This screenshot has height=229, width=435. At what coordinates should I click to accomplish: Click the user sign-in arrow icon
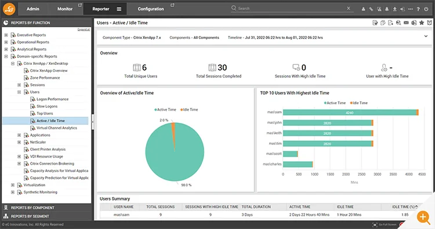tap(403, 9)
